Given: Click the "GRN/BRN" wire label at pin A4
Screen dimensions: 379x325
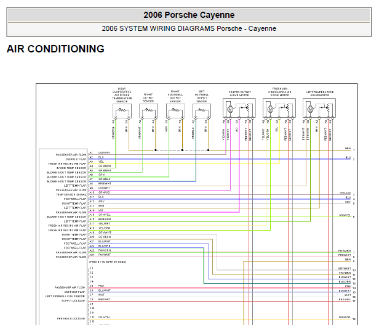Looking at the screenshot, I should (x=105, y=166).
